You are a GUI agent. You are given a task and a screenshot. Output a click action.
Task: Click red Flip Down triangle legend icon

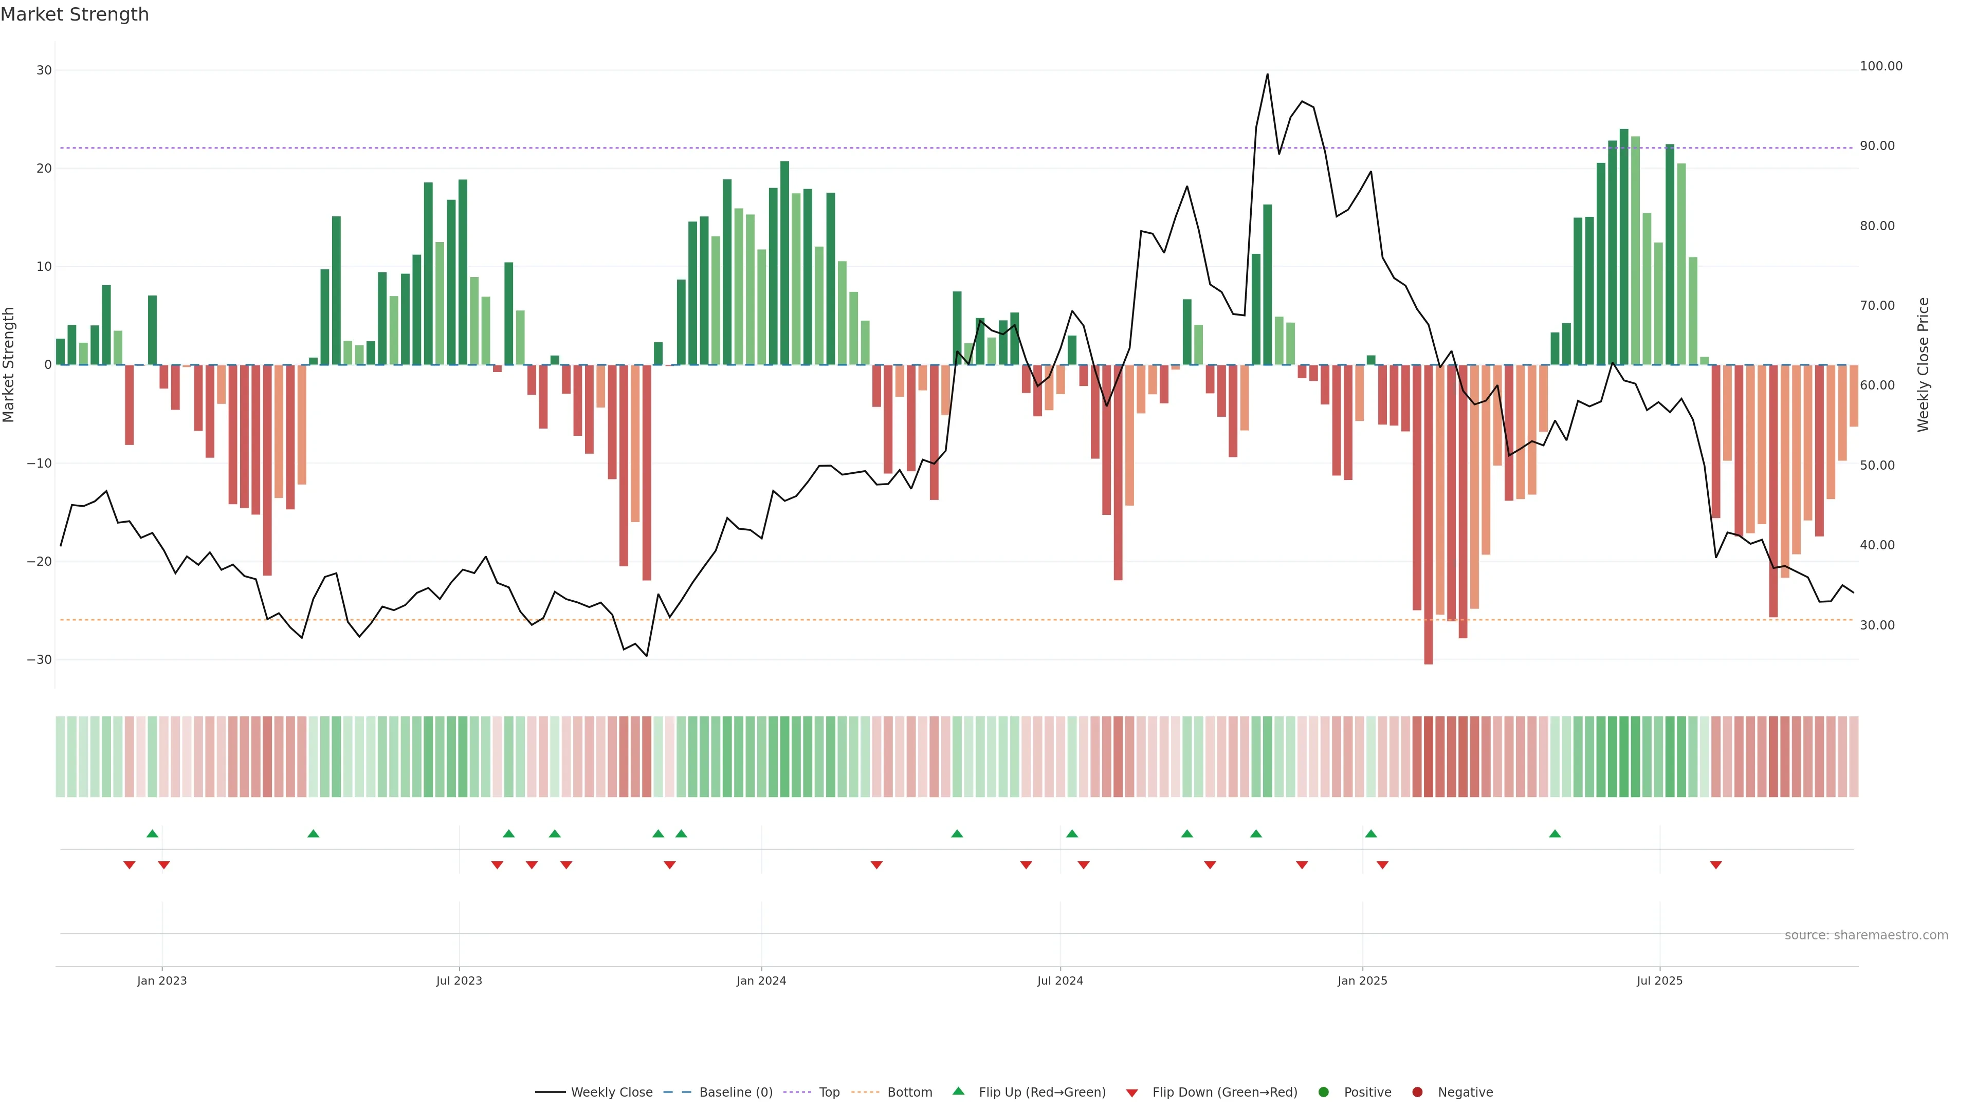pyautogui.click(x=1132, y=1093)
